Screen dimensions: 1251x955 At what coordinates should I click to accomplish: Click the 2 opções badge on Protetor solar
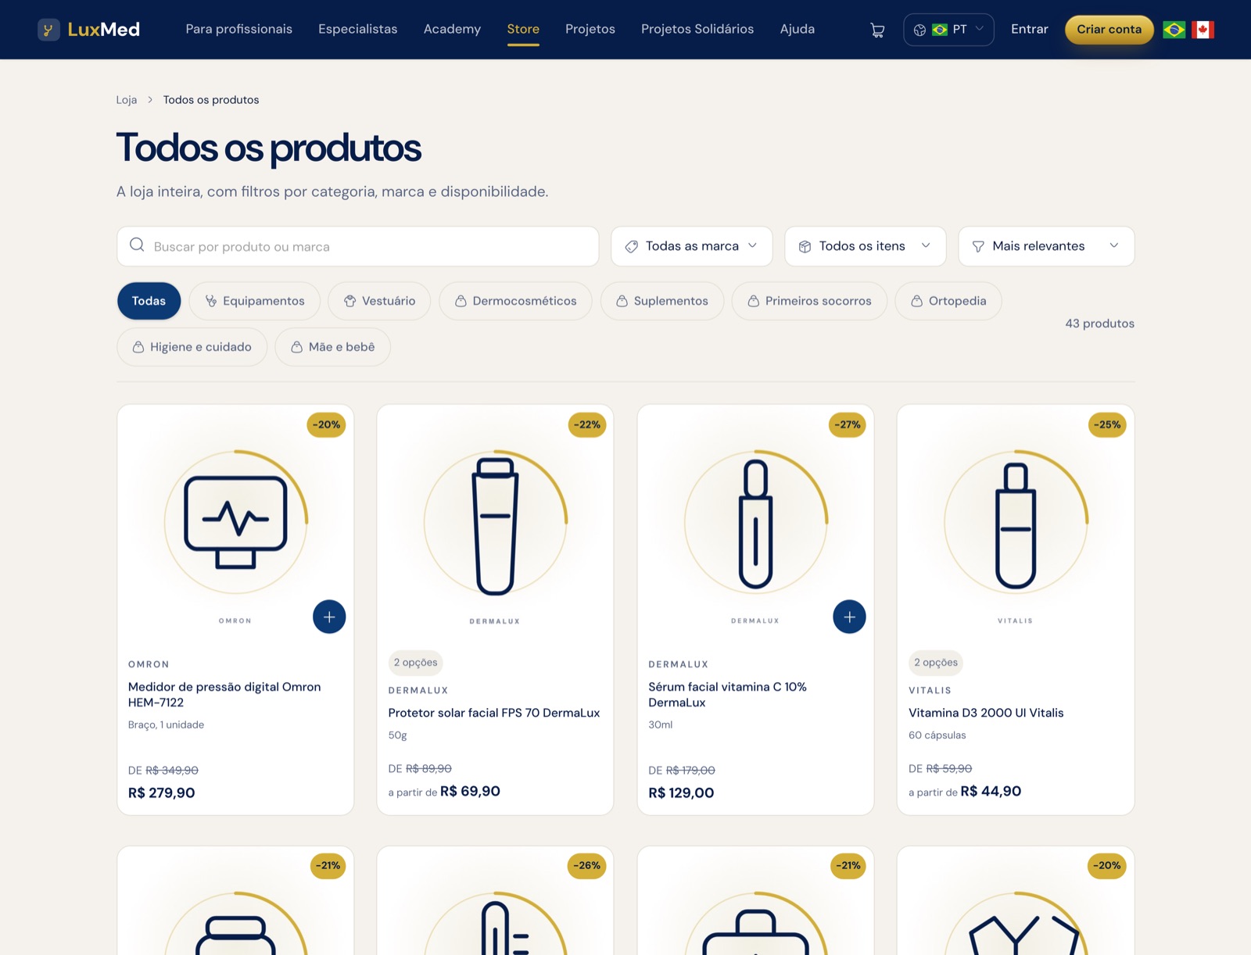coord(415,663)
